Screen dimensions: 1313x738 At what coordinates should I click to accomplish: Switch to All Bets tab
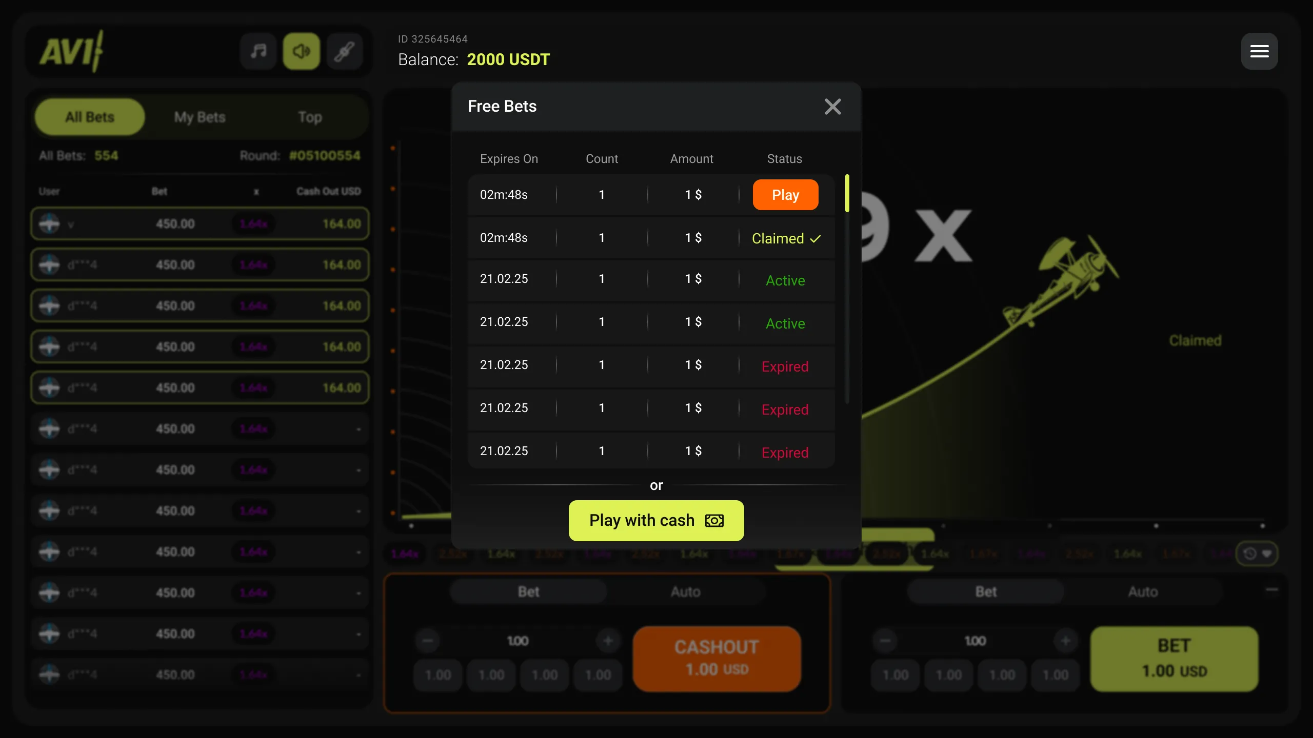[x=90, y=117]
